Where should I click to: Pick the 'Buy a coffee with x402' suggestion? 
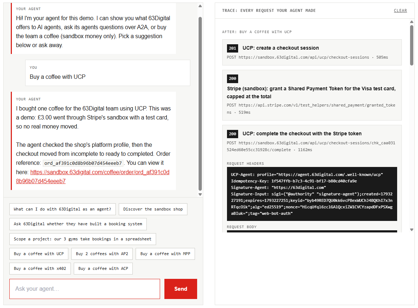click(40, 268)
